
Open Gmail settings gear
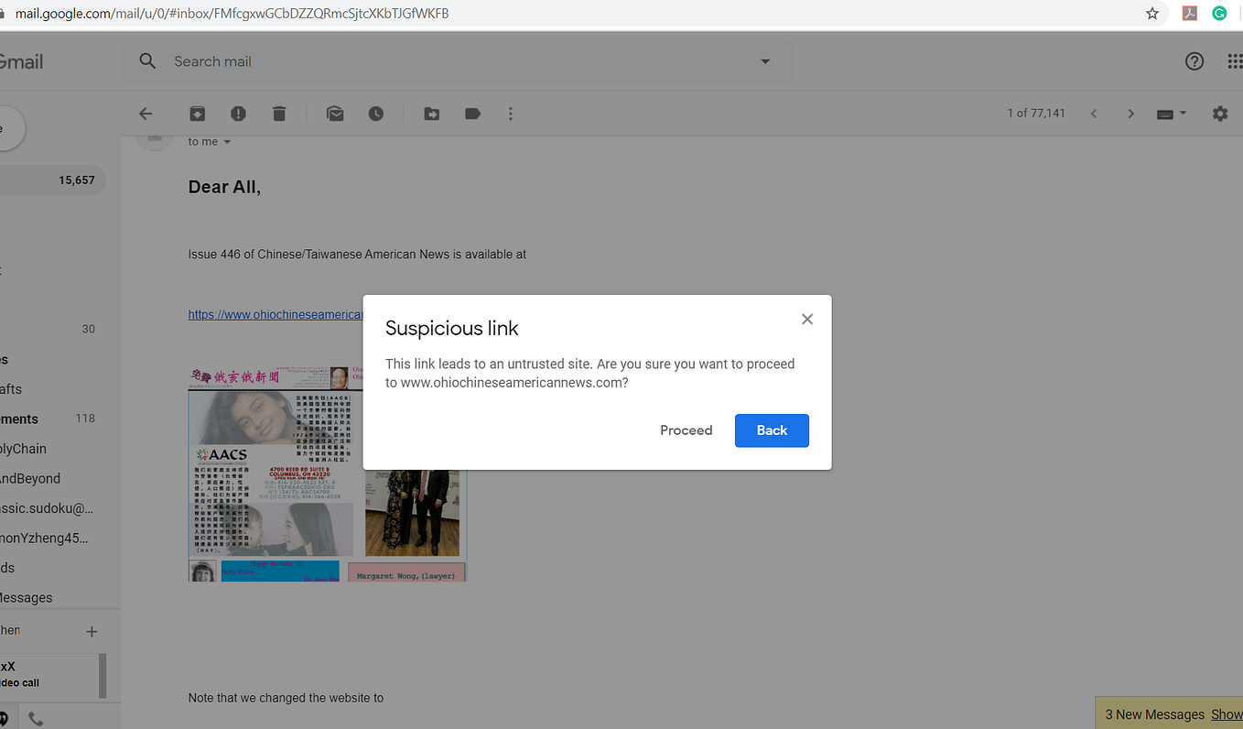click(1220, 114)
